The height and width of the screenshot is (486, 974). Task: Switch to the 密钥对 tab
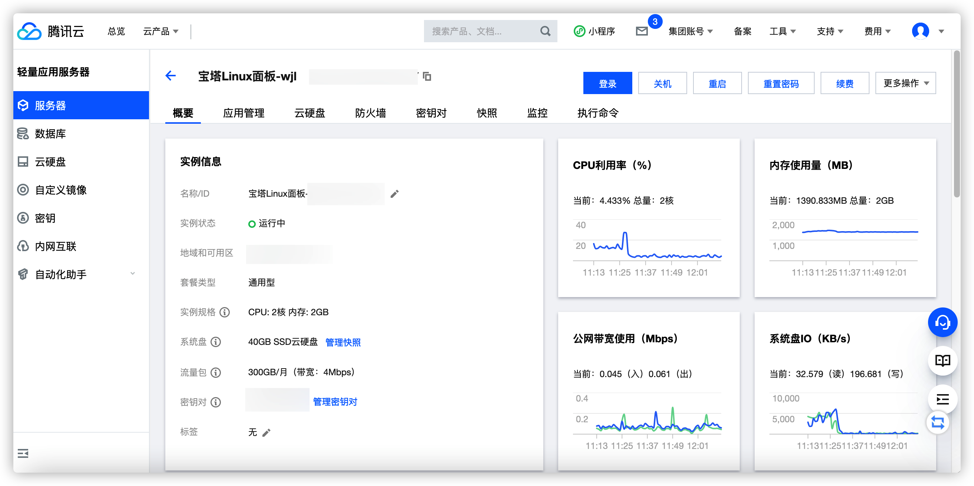coord(431,113)
